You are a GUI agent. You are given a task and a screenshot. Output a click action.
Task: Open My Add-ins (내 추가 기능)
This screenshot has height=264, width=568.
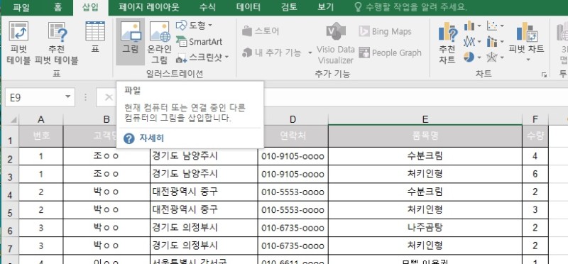(x=277, y=53)
